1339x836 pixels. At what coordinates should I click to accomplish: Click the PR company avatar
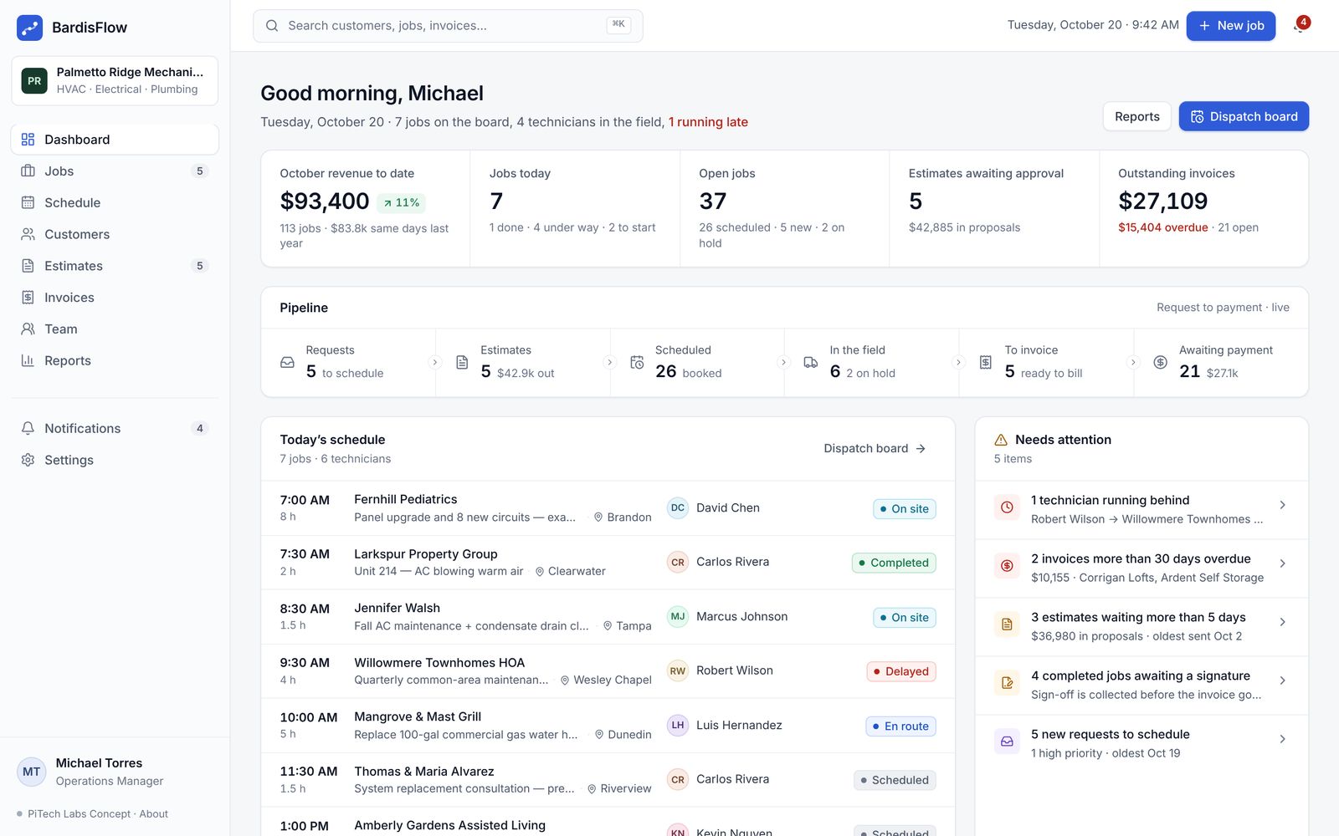coord(34,81)
